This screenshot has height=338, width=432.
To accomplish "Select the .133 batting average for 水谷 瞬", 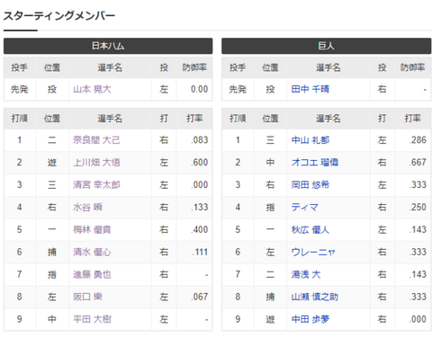I will [200, 207].
